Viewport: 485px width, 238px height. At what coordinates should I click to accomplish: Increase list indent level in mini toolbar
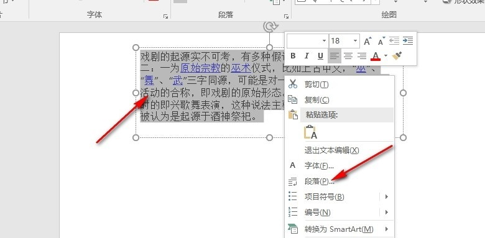(x=408, y=41)
